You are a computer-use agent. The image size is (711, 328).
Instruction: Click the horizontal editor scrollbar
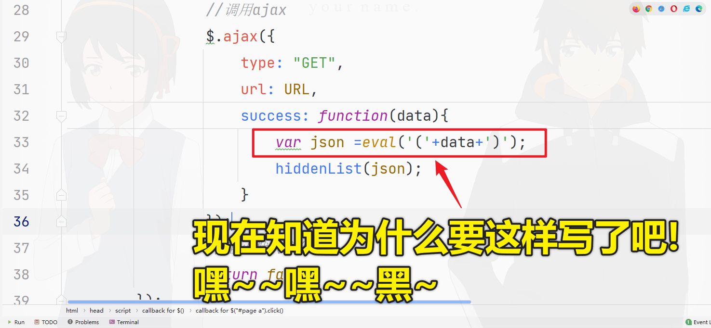(269, 302)
